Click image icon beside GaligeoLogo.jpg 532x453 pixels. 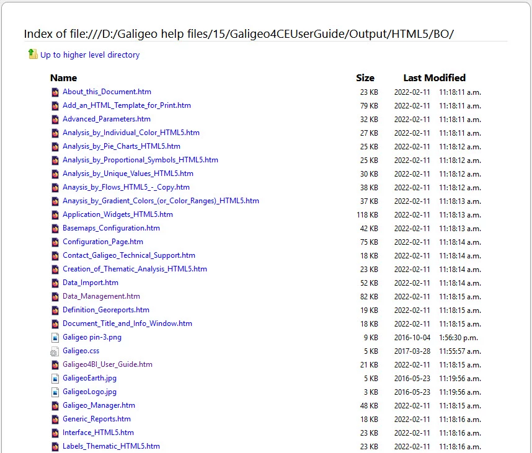point(55,392)
